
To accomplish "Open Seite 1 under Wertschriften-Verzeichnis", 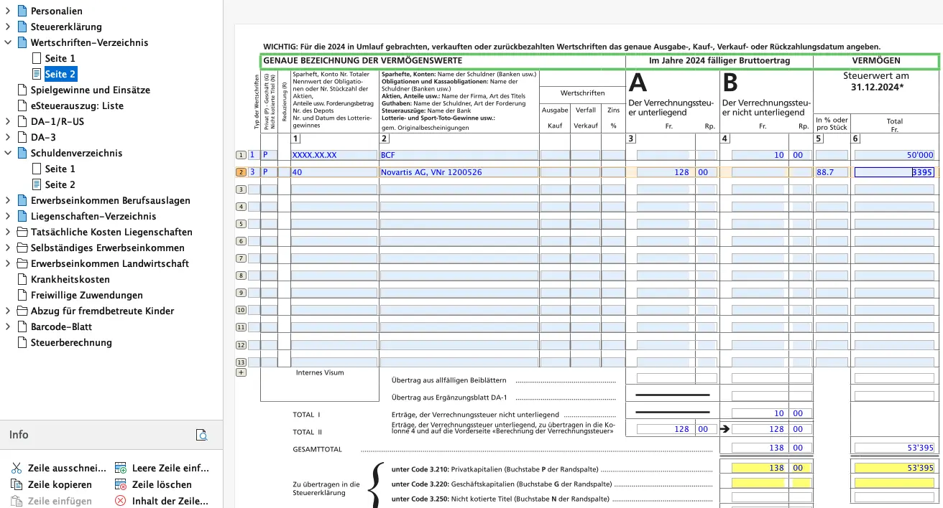I will 60,58.
